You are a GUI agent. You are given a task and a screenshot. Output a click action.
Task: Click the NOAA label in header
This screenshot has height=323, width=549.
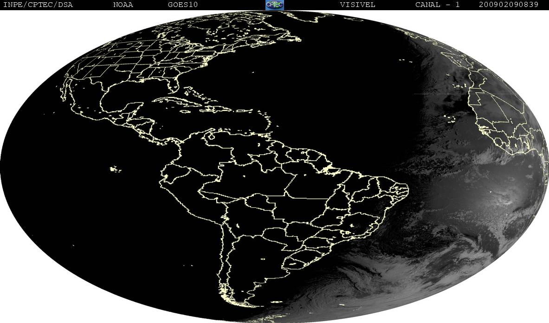(x=123, y=5)
